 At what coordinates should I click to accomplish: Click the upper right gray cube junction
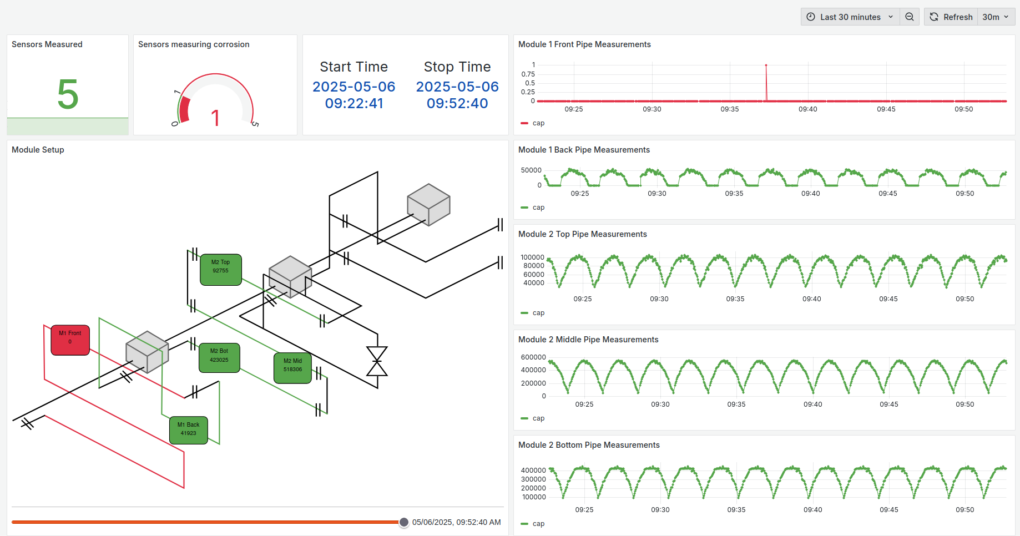click(428, 205)
